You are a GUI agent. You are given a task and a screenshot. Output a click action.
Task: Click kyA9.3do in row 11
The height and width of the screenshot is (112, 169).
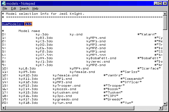[x=27, y=72]
